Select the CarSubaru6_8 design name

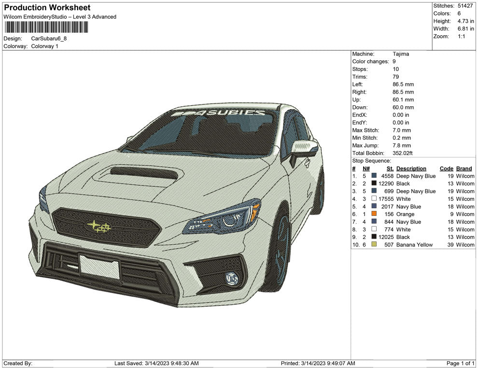(49, 38)
